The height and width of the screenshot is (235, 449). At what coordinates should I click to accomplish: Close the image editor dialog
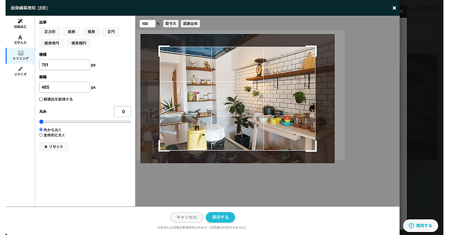coord(394,8)
